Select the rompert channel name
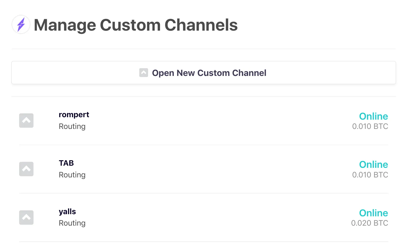 pyautogui.click(x=74, y=115)
